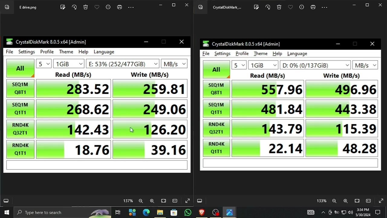Click the 18.76 read result cell
This screenshot has height=218, width=387.
click(x=73, y=149)
